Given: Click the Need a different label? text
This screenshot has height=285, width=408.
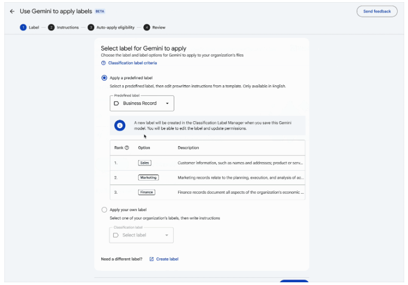Looking at the screenshot, I should [x=121, y=259].
